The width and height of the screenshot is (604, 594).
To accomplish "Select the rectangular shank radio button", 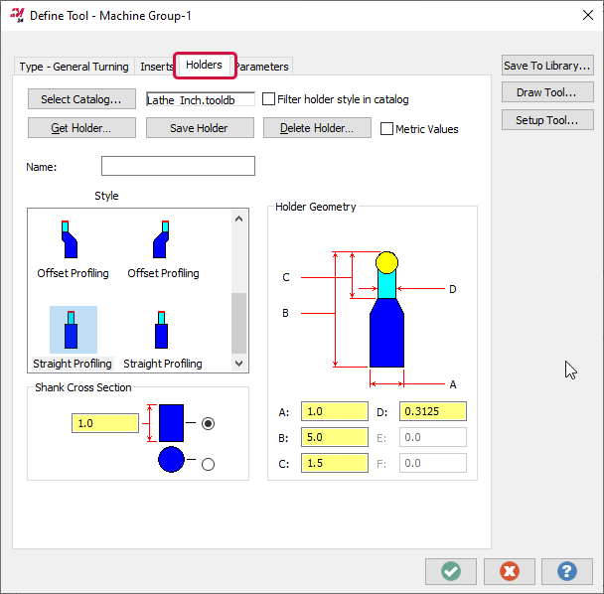I will (x=208, y=424).
